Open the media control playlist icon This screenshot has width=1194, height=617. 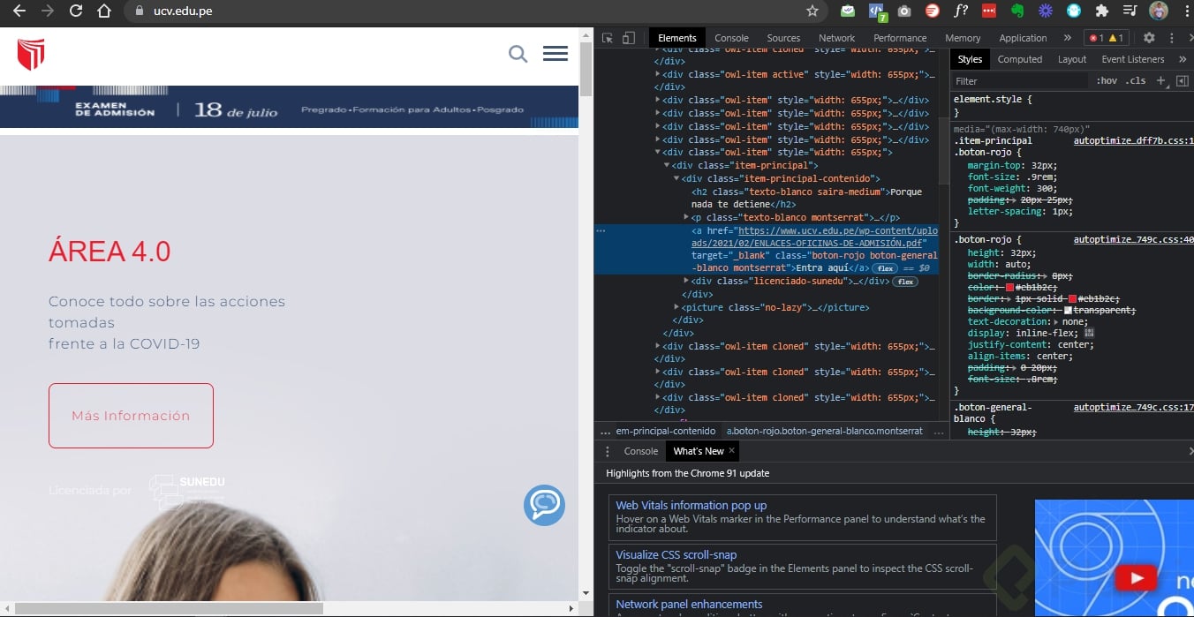click(x=1130, y=11)
